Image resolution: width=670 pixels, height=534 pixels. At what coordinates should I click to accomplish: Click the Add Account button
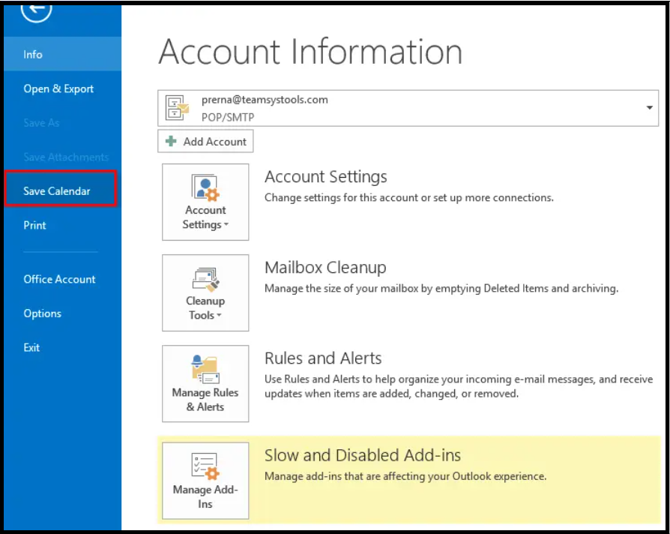click(x=205, y=141)
